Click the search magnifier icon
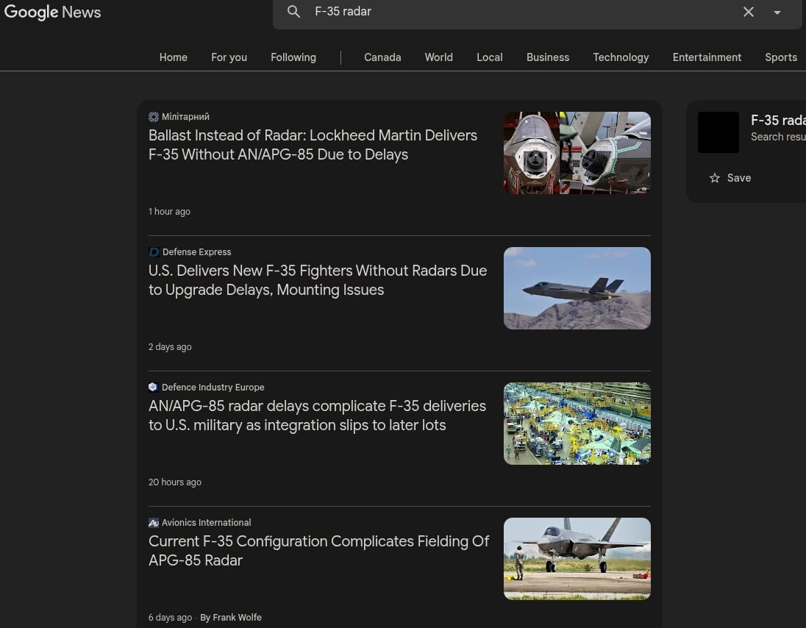This screenshot has width=806, height=628. tap(293, 11)
